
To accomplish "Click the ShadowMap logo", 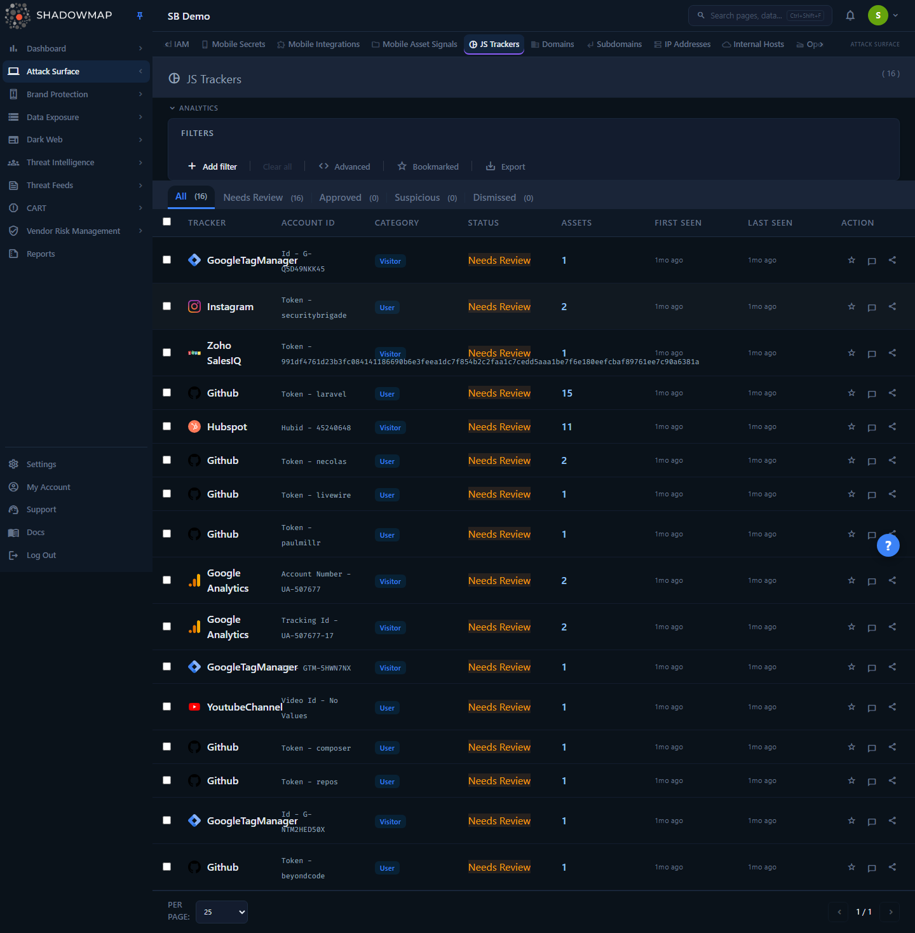I will (x=58, y=15).
